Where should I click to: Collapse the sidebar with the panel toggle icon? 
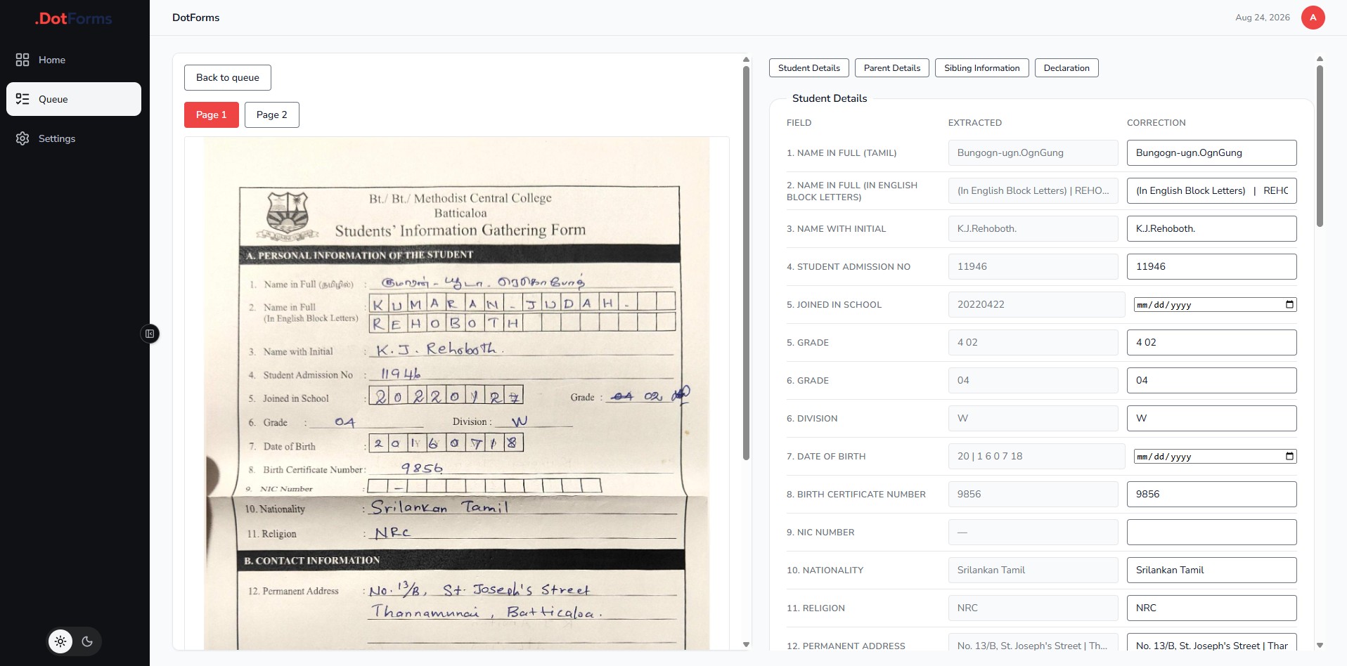point(150,334)
